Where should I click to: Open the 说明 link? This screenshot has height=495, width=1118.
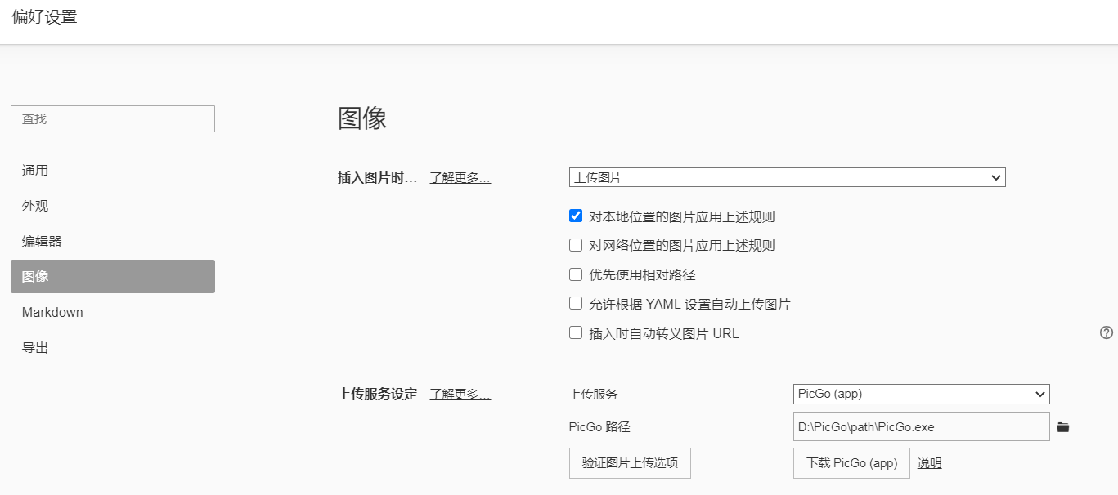[x=929, y=463]
